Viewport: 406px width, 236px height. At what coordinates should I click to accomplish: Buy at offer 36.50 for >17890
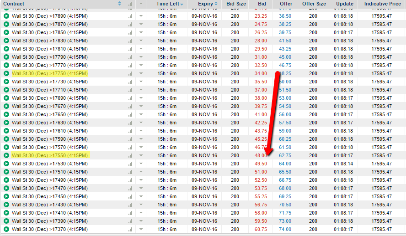[x=285, y=16]
